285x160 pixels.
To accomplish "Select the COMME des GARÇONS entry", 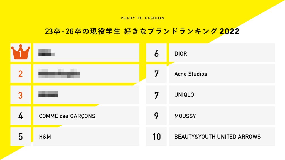I will 67,116.
